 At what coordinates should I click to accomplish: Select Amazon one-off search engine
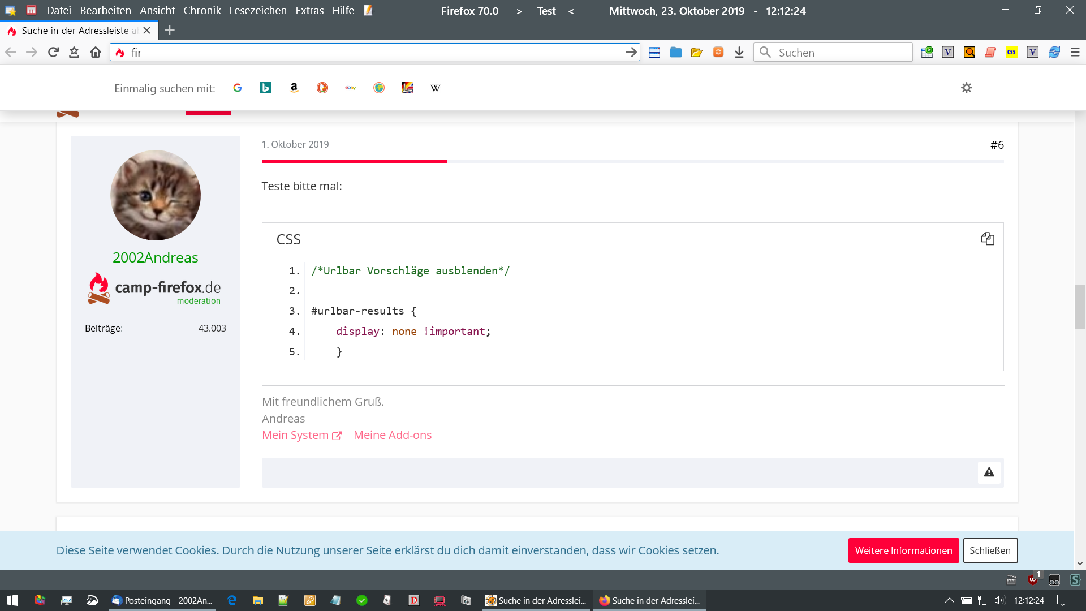pyautogui.click(x=294, y=88)
